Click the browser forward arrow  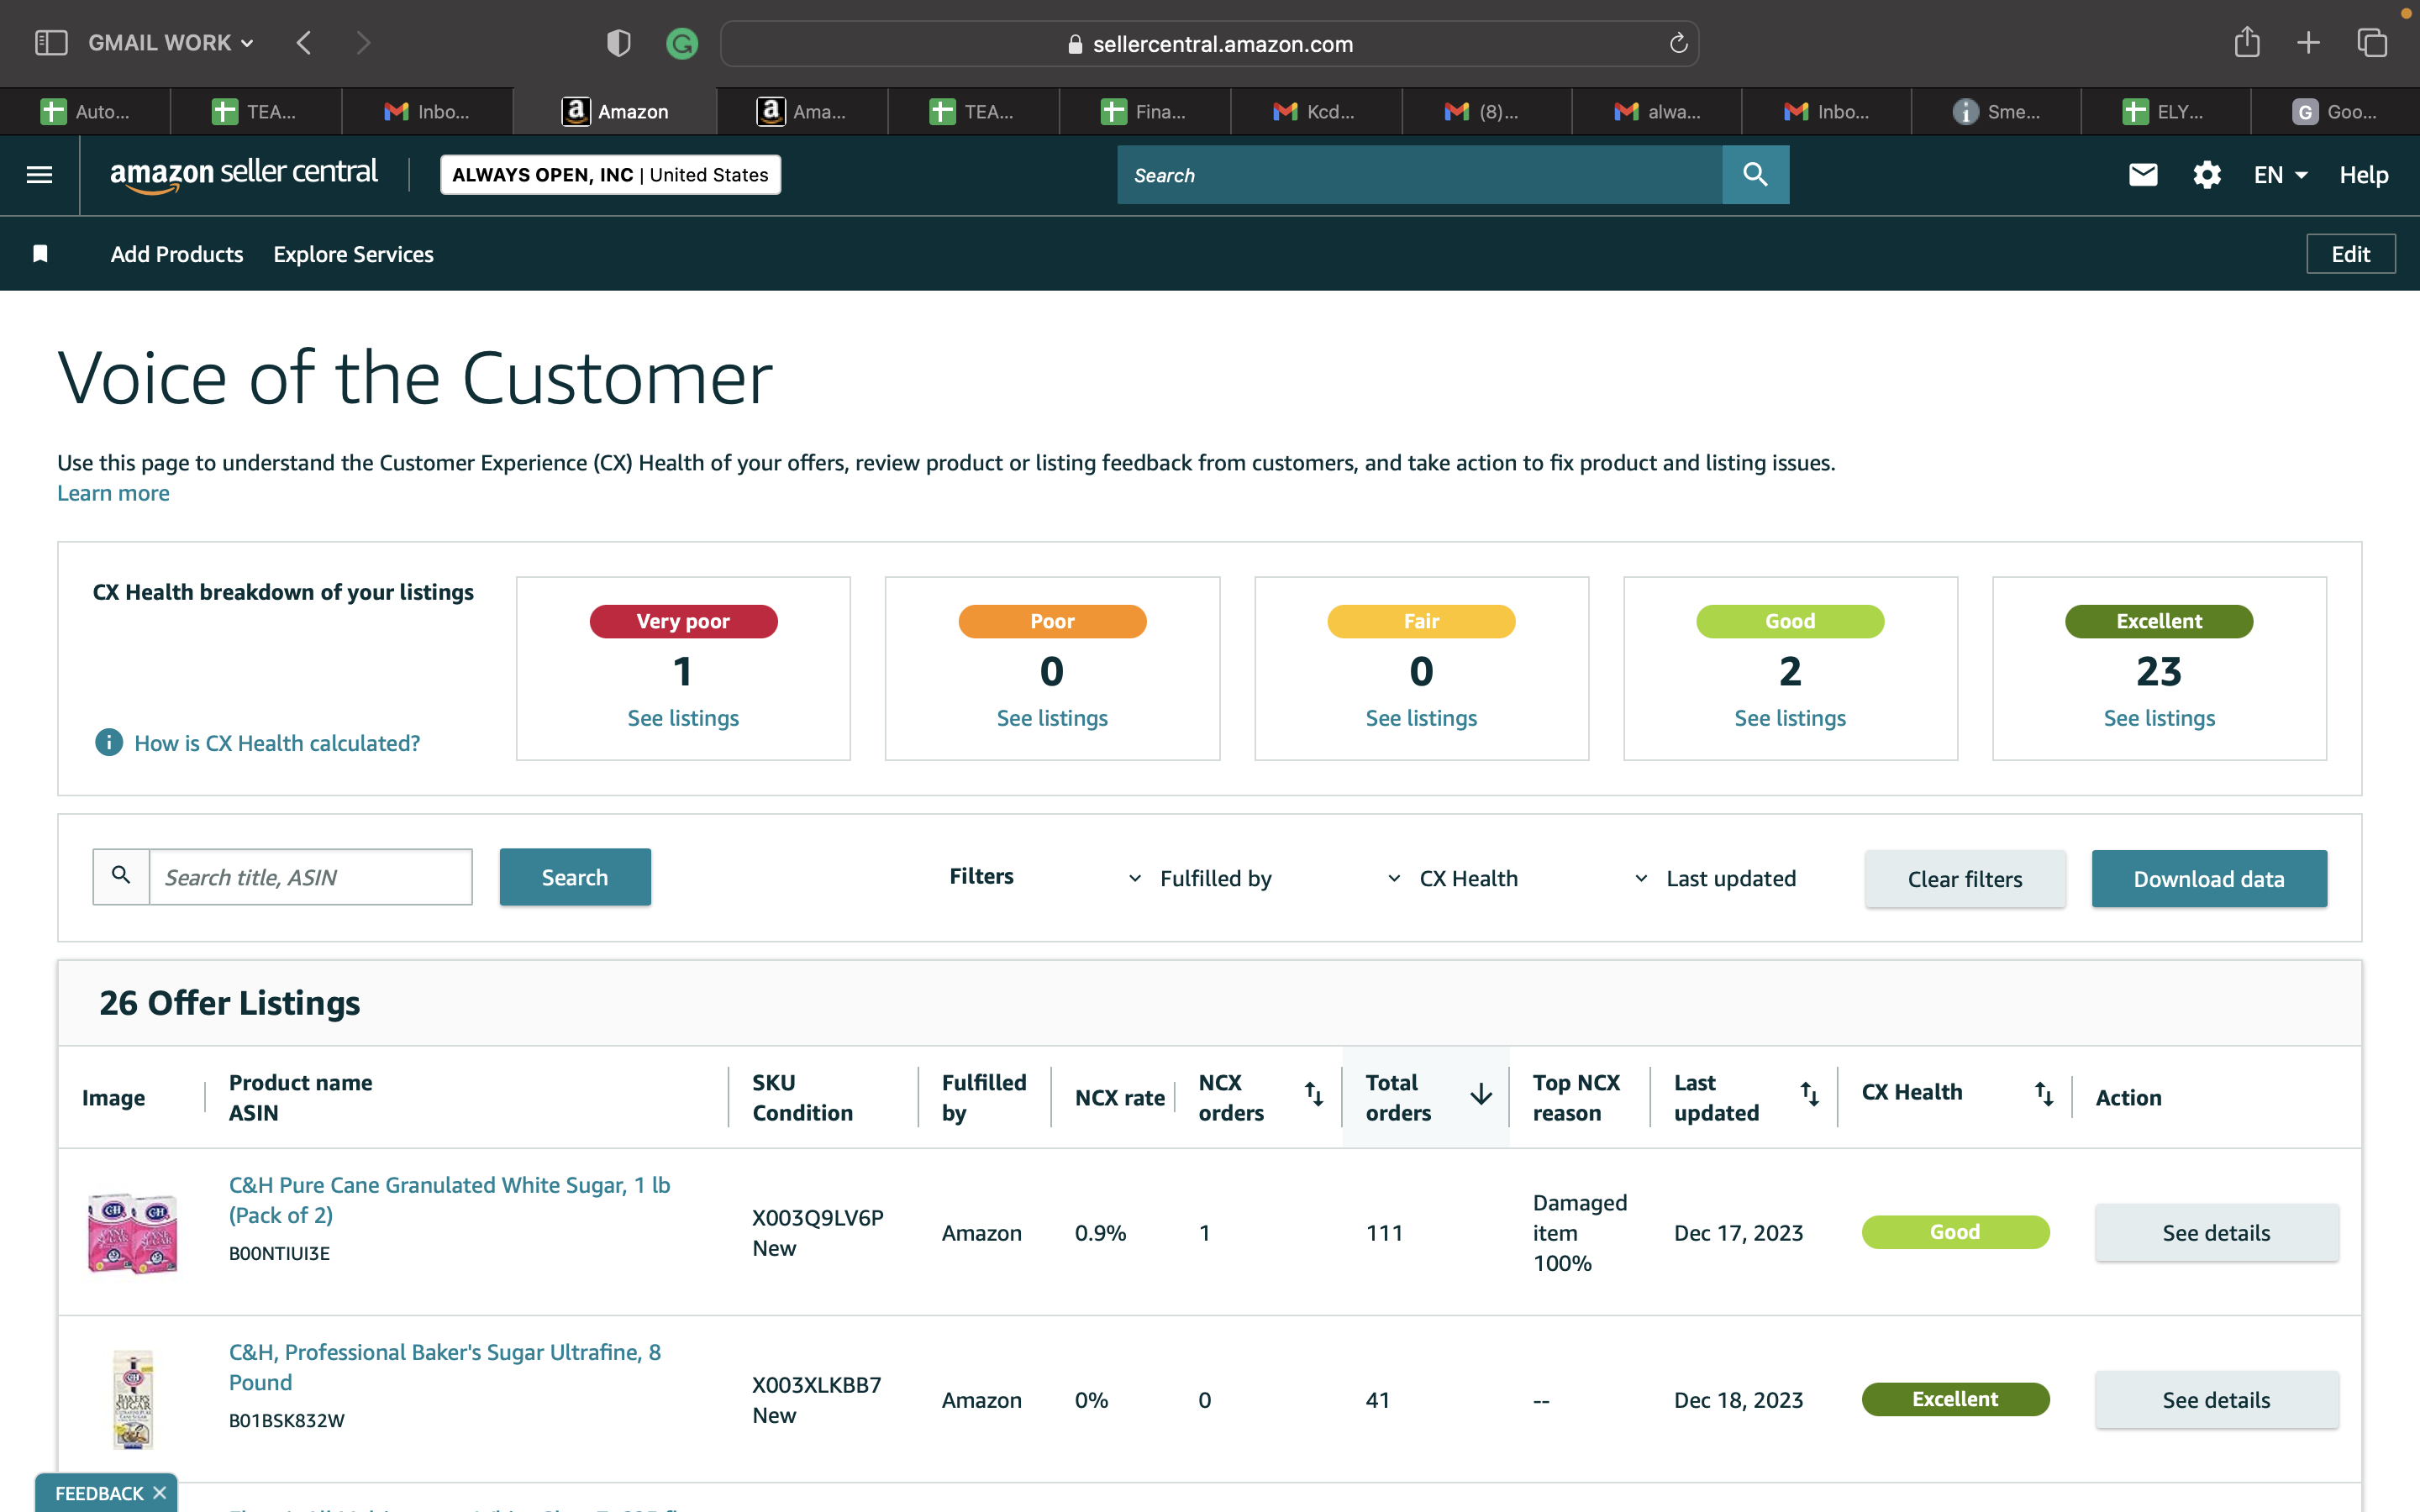click(x=363, y=43)
